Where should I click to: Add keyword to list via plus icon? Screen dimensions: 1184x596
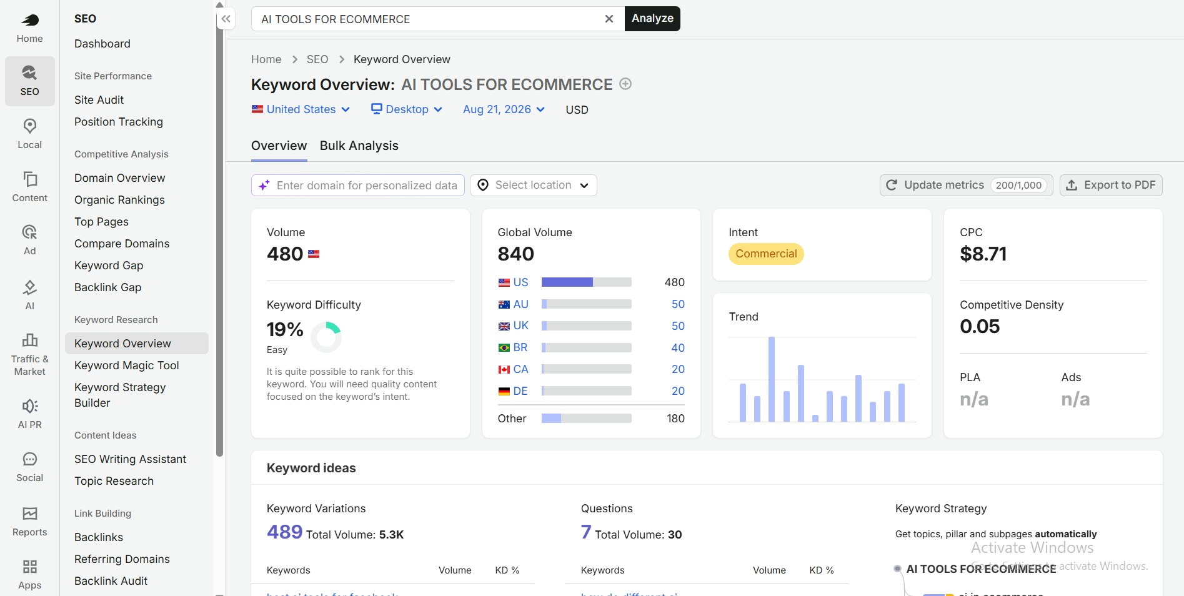[x=625, y=84]
